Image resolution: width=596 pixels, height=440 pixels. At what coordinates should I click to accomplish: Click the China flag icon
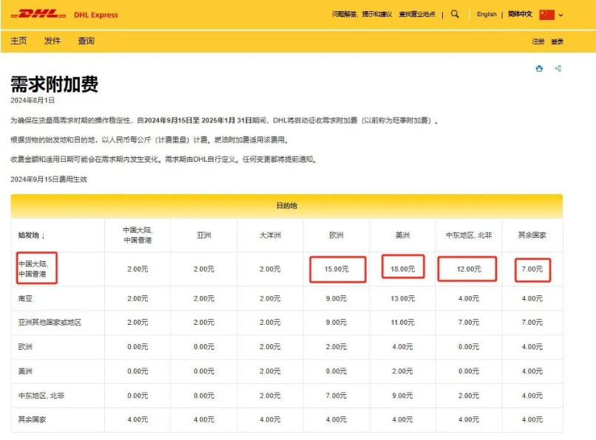(x=546, y=15)
